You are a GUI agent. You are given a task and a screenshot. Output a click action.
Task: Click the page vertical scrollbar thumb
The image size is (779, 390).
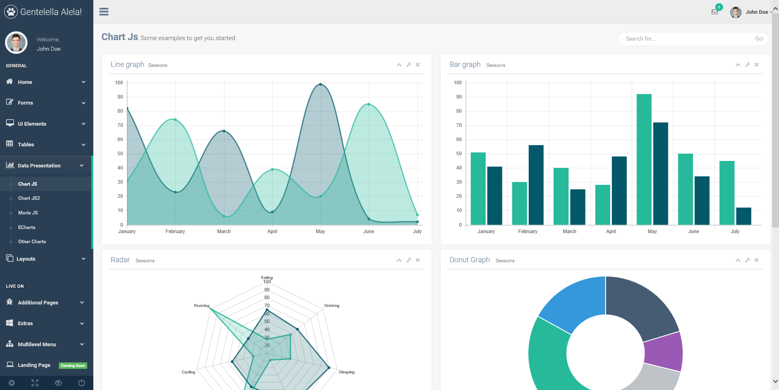pos(775,120)
